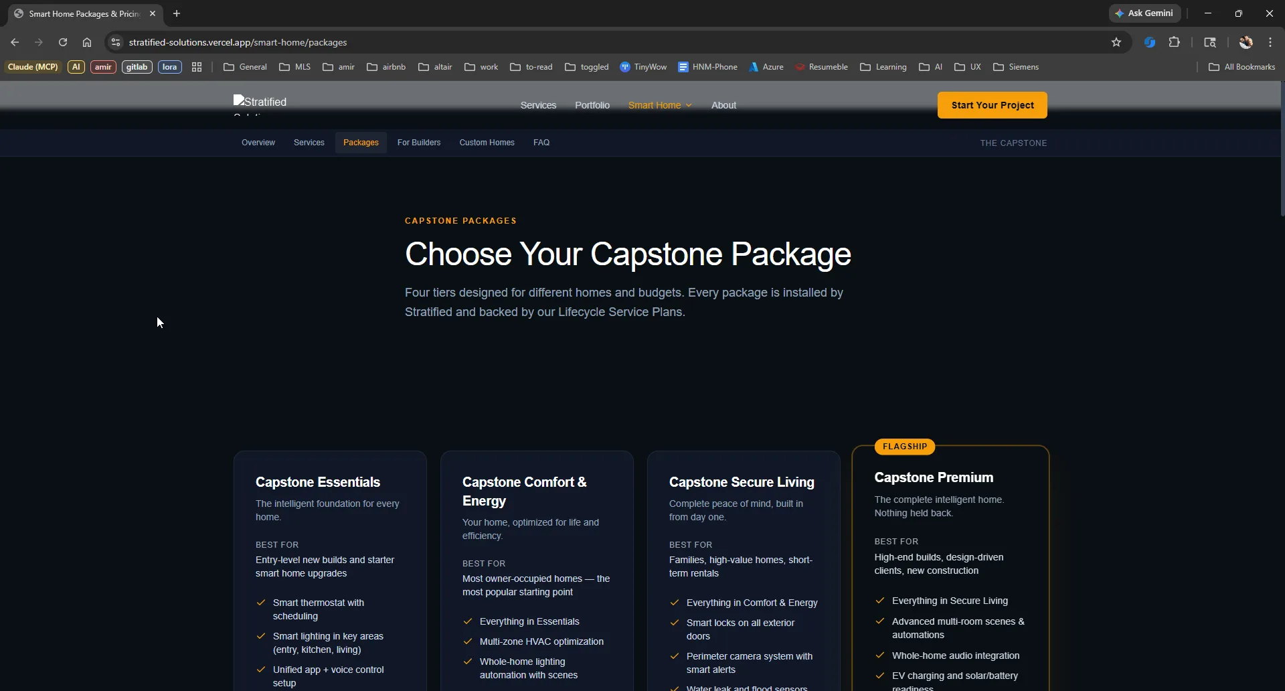Open All Bookmarks folder

(1242, 67)
